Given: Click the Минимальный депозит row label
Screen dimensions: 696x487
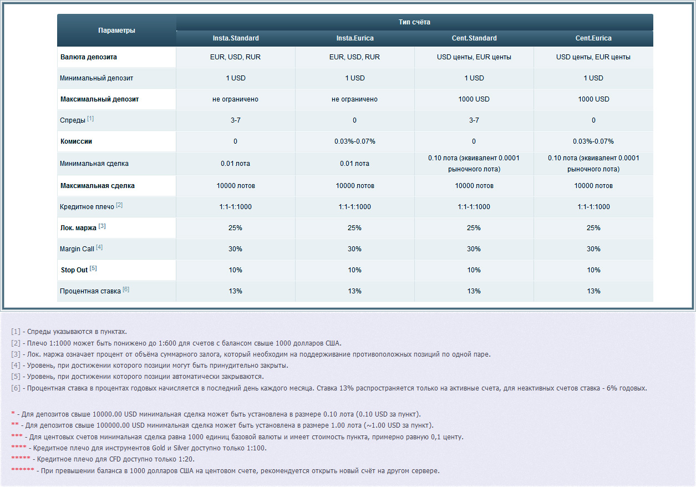Looking at the screenshot, I should coord(96,78).
